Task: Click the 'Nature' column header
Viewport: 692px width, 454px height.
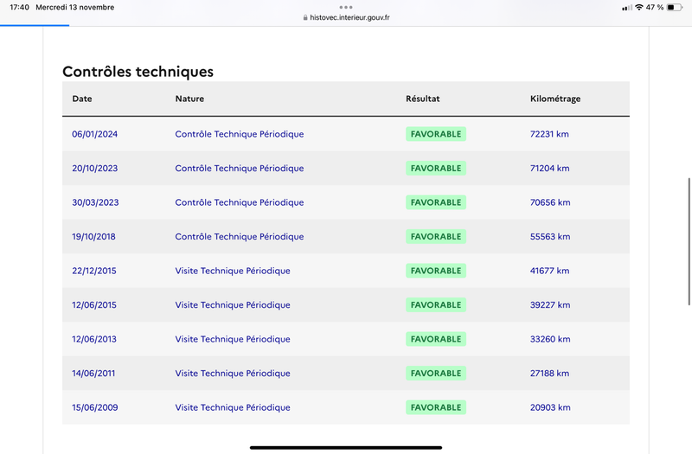Action: coord(189,99)
